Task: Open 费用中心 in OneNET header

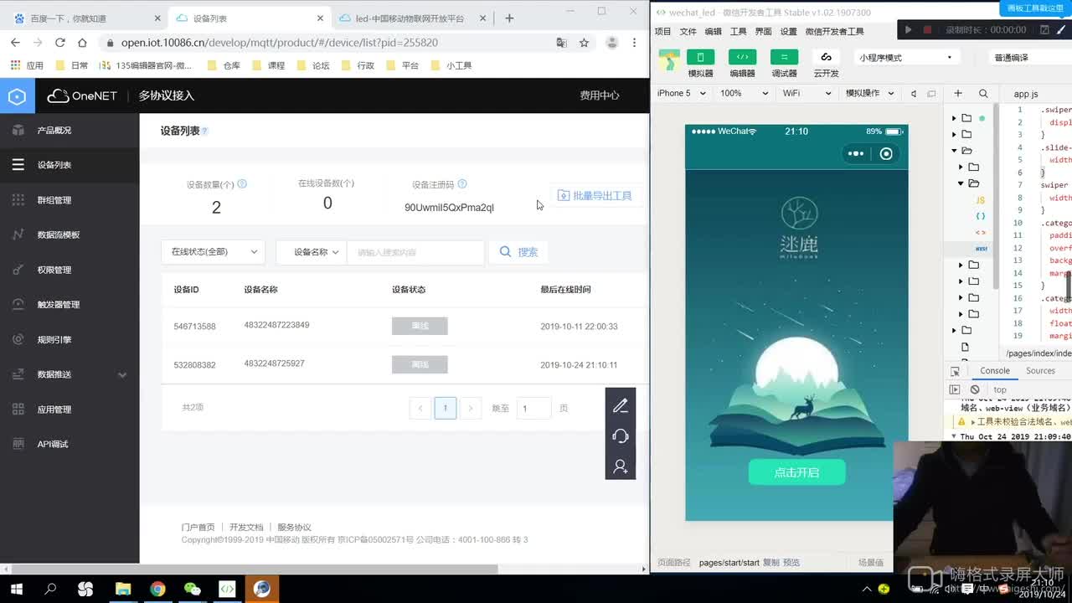Action: click(600, 95)
